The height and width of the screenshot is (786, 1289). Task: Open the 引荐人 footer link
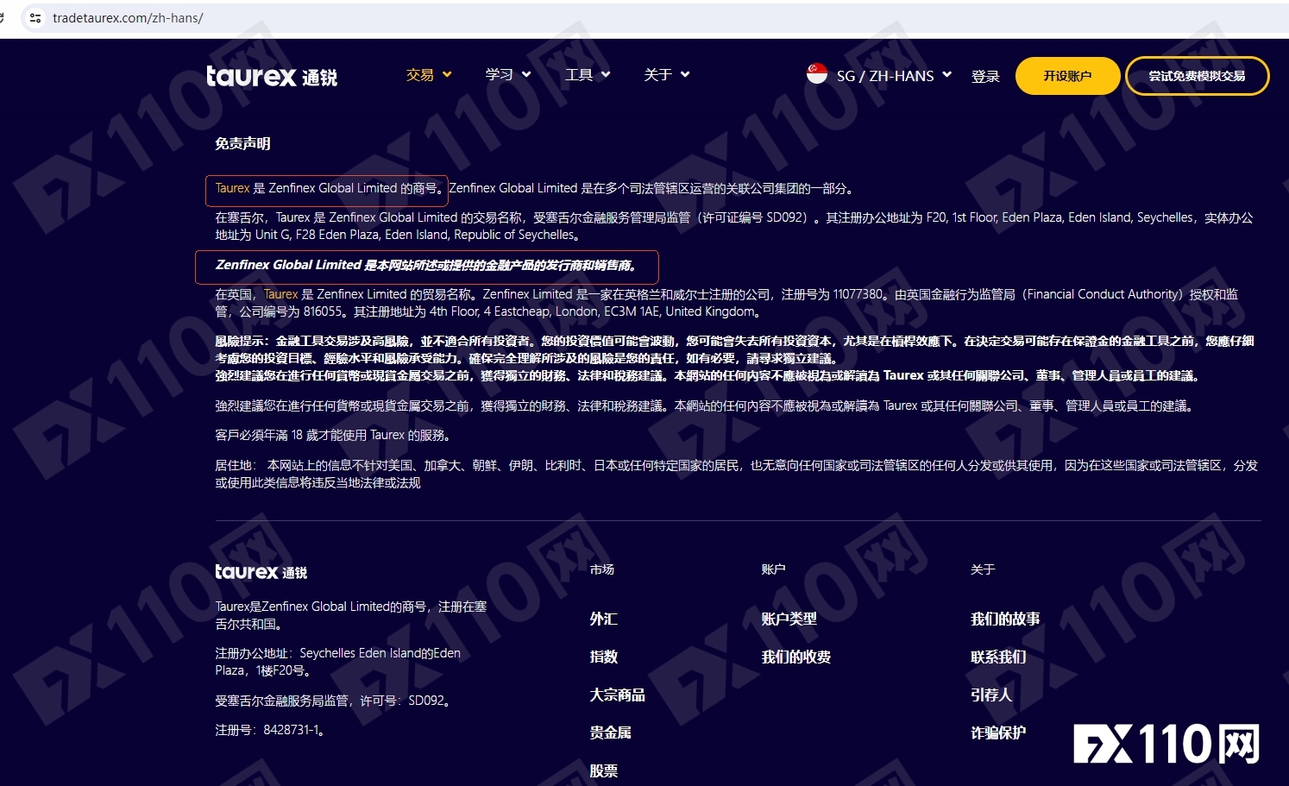(x=991, y=695)
